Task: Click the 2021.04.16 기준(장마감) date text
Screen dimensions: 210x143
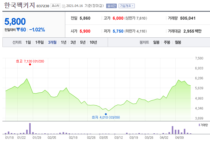Action: point(85,6)
